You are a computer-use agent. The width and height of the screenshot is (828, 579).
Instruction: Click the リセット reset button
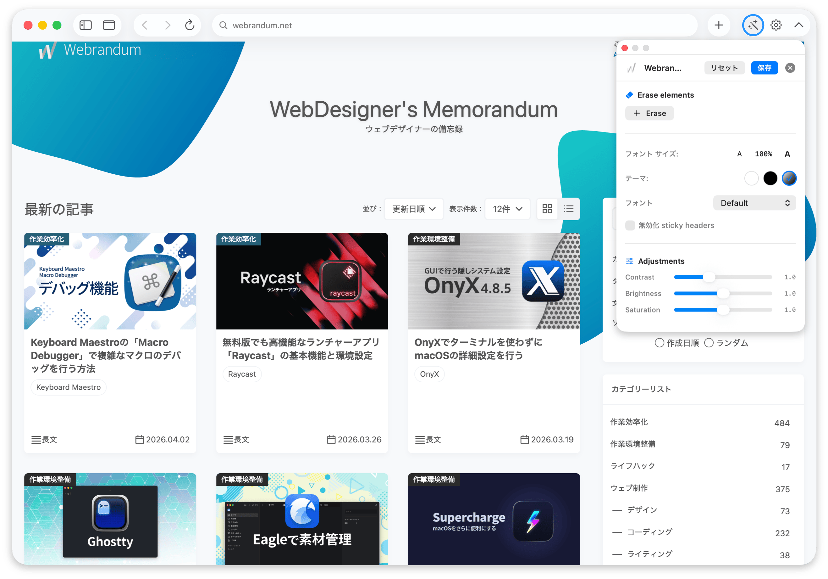click(x=724, y=68)
